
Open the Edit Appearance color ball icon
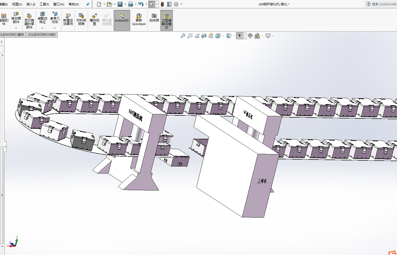[250, 36]
